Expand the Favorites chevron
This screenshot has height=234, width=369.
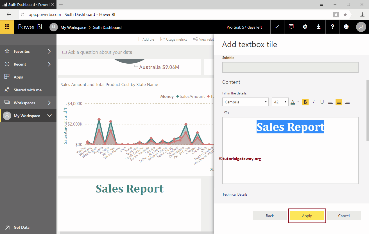point(49,51)
